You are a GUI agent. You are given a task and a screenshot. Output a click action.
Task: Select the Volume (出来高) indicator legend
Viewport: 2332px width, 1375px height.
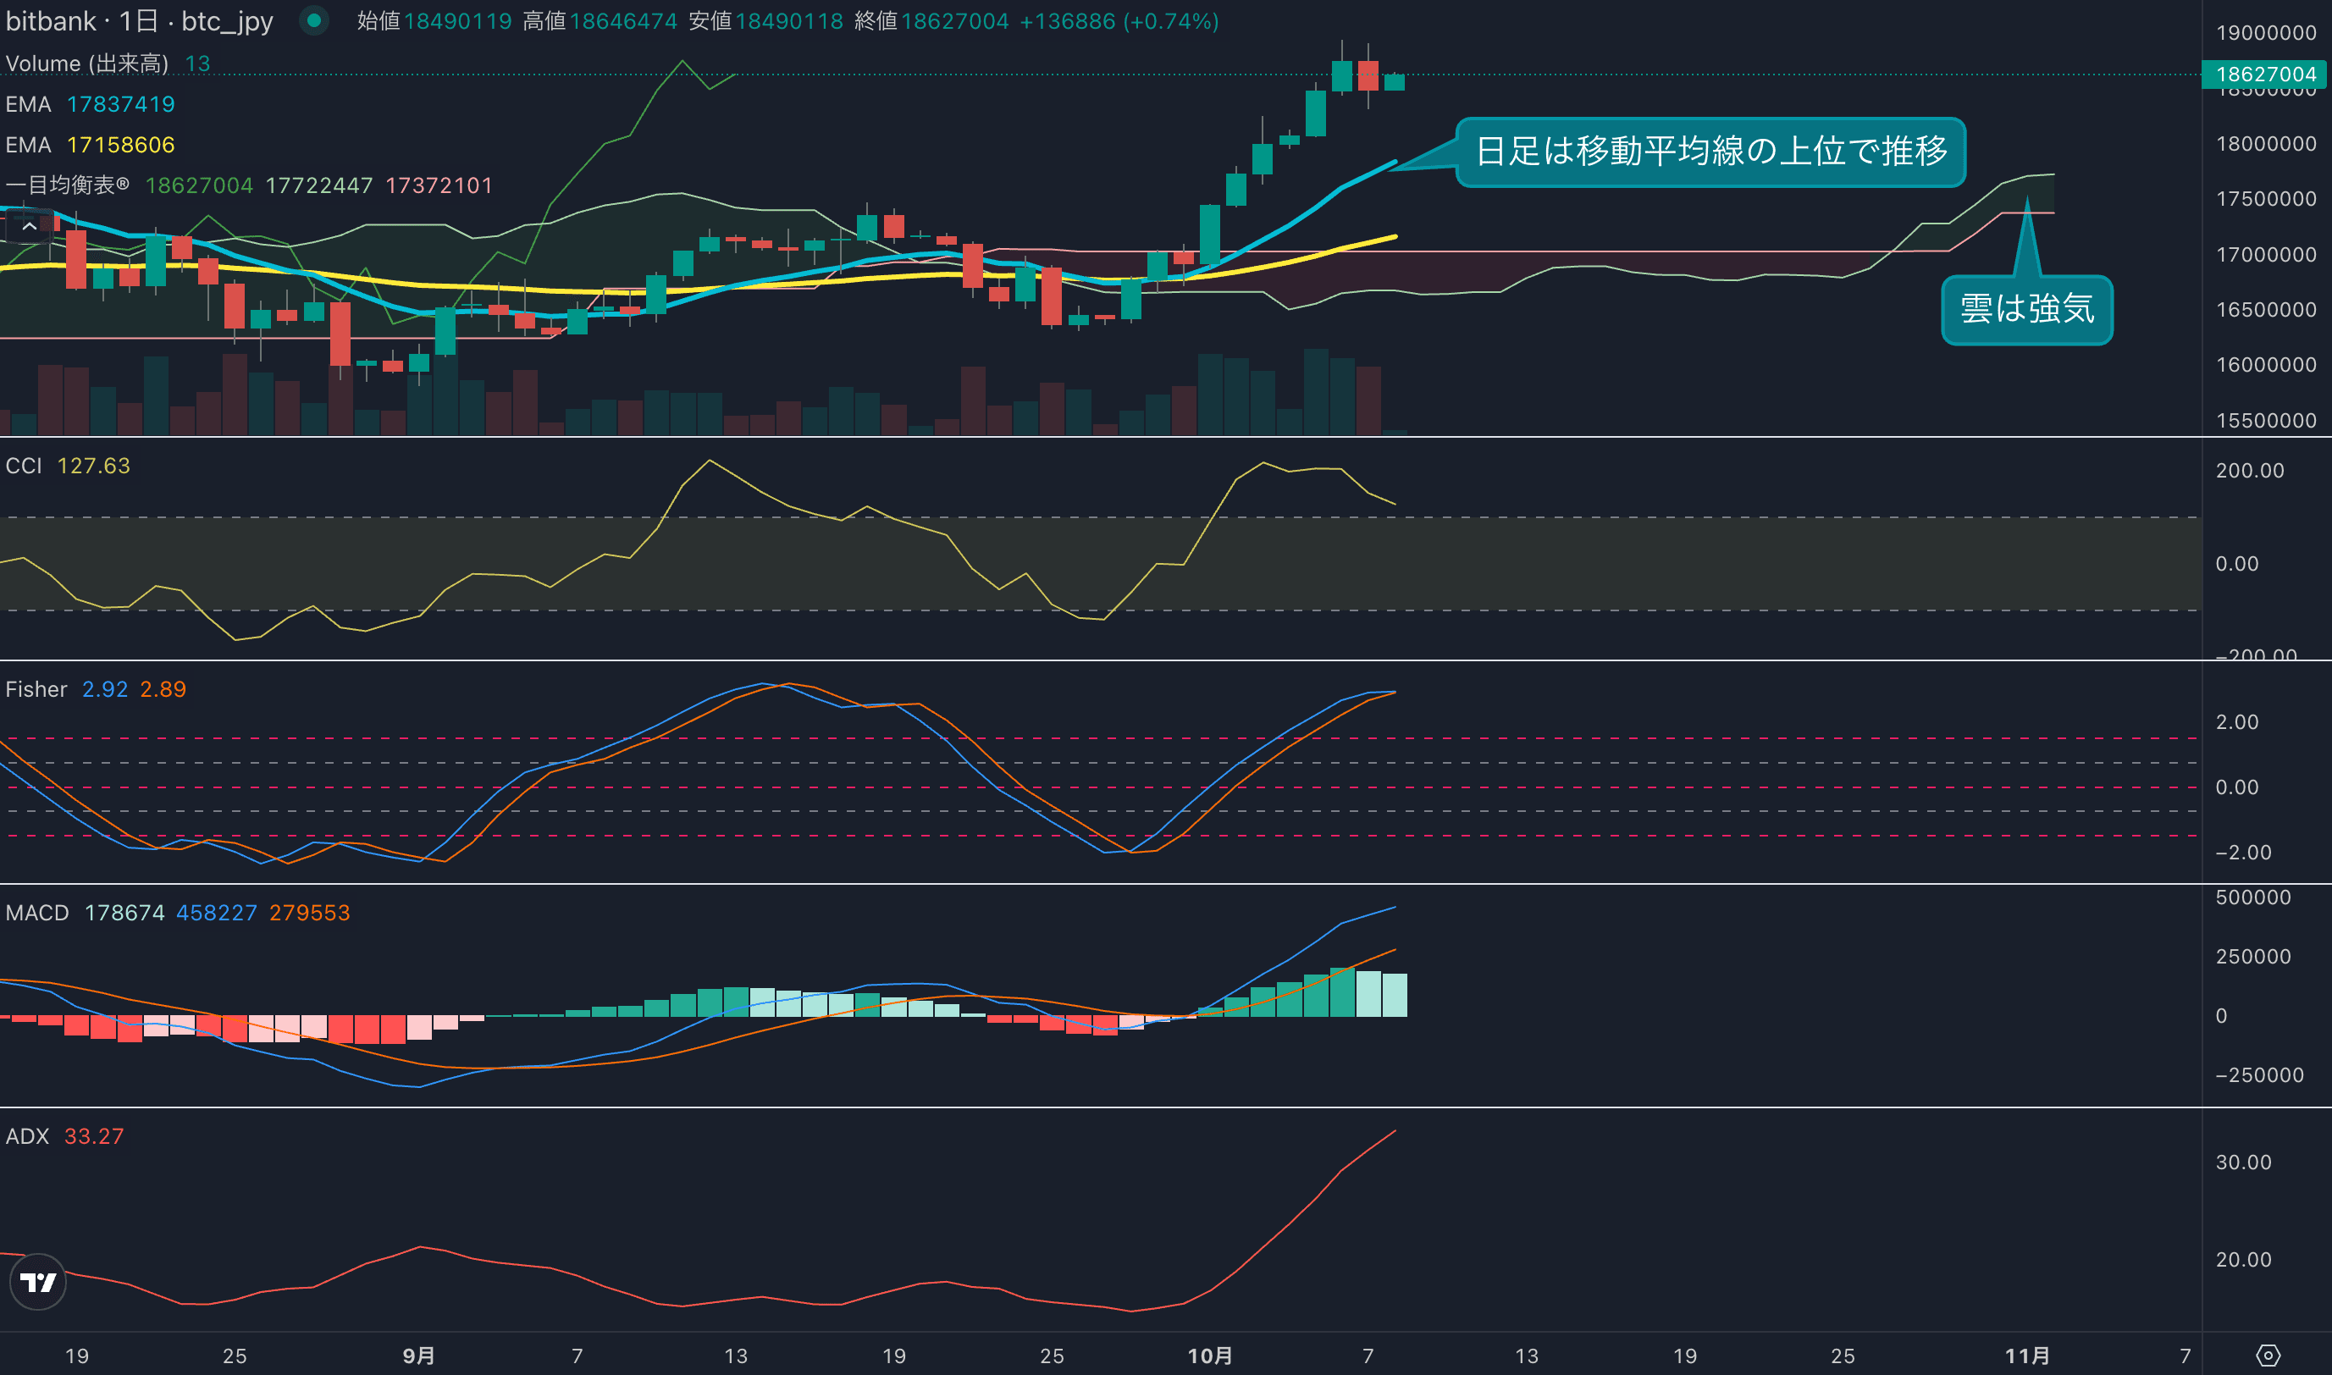pos(87,63)
